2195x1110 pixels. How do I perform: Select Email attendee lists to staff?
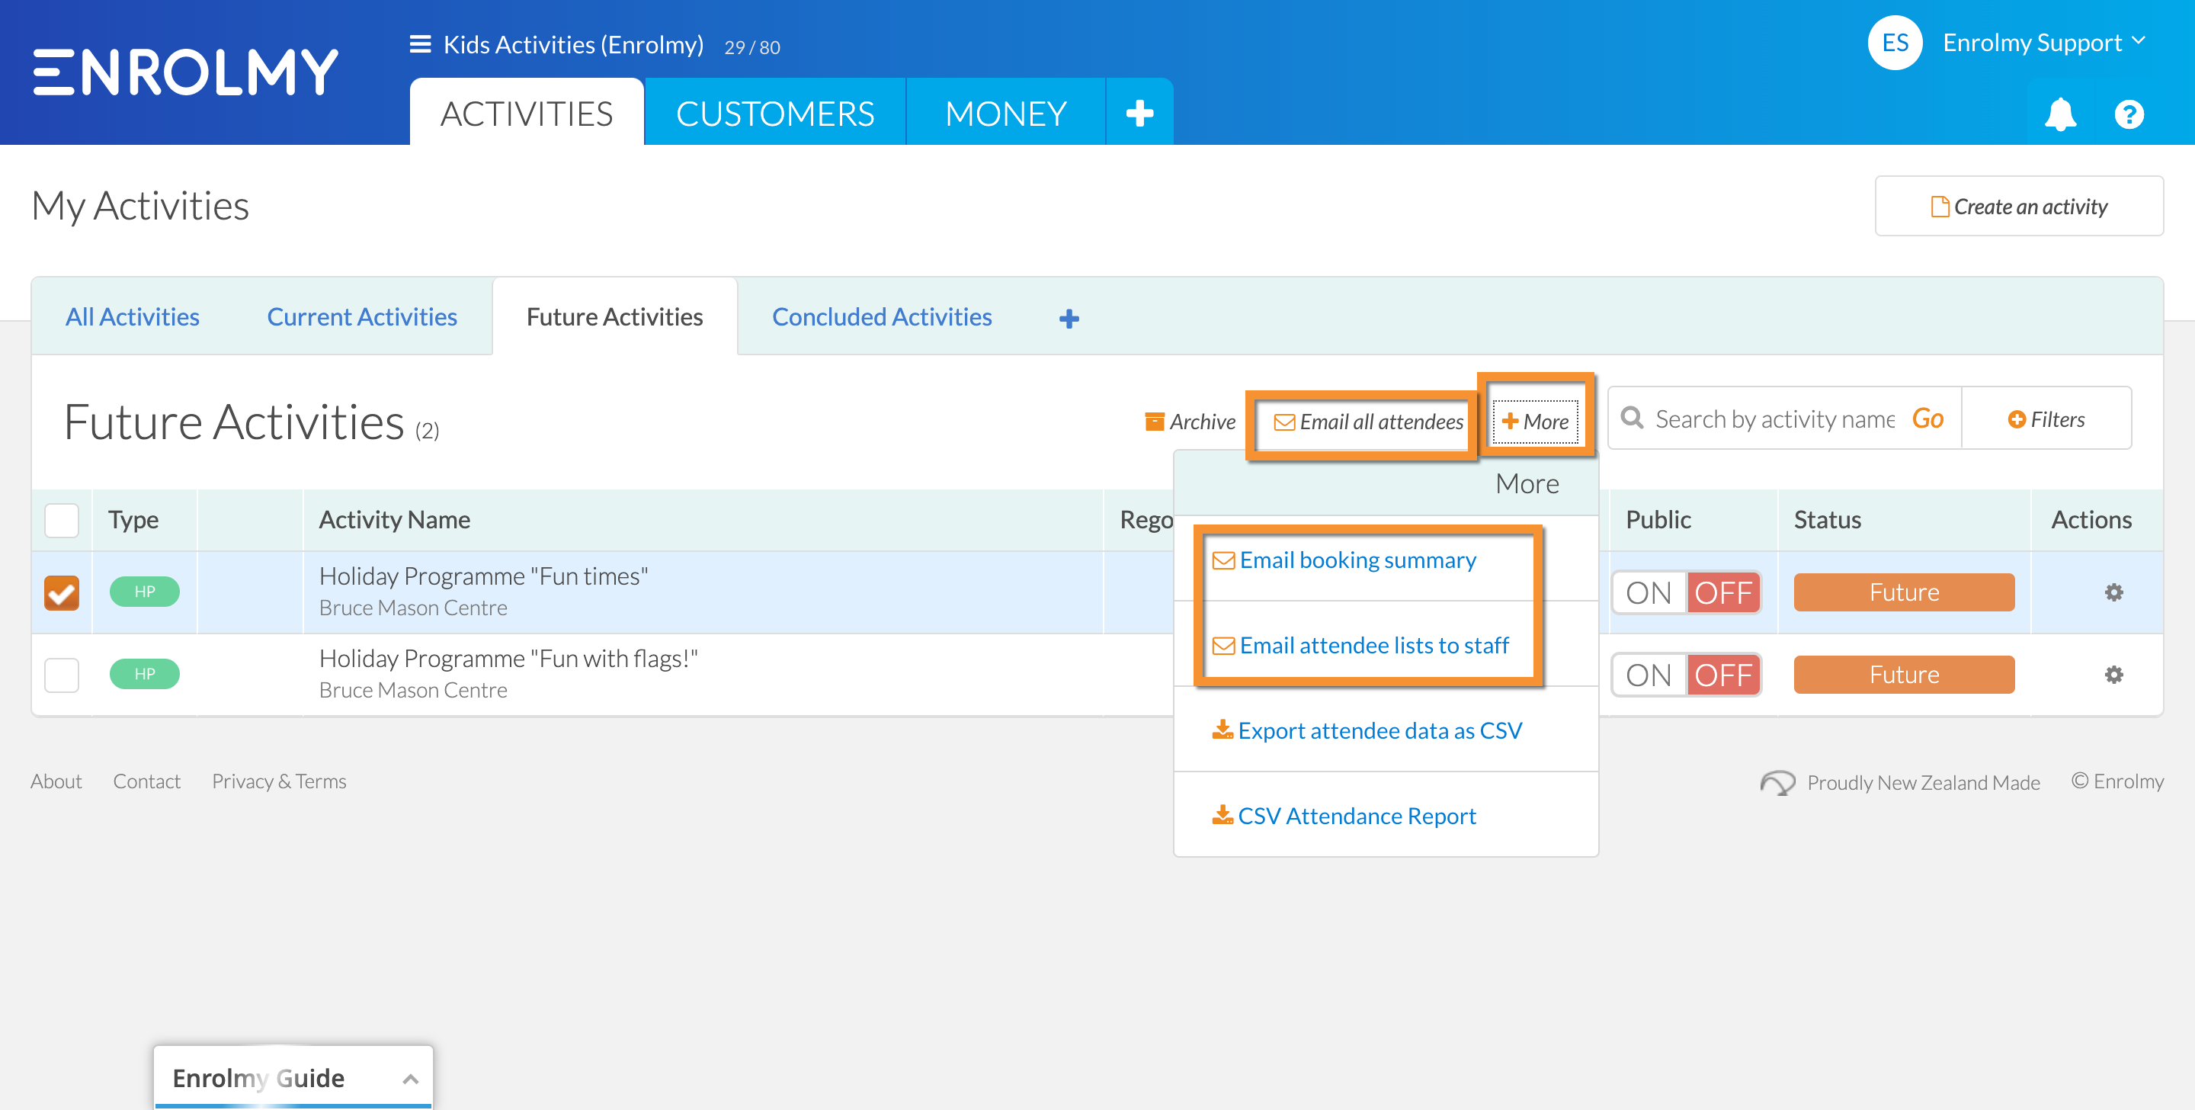tap(1360, 646)
